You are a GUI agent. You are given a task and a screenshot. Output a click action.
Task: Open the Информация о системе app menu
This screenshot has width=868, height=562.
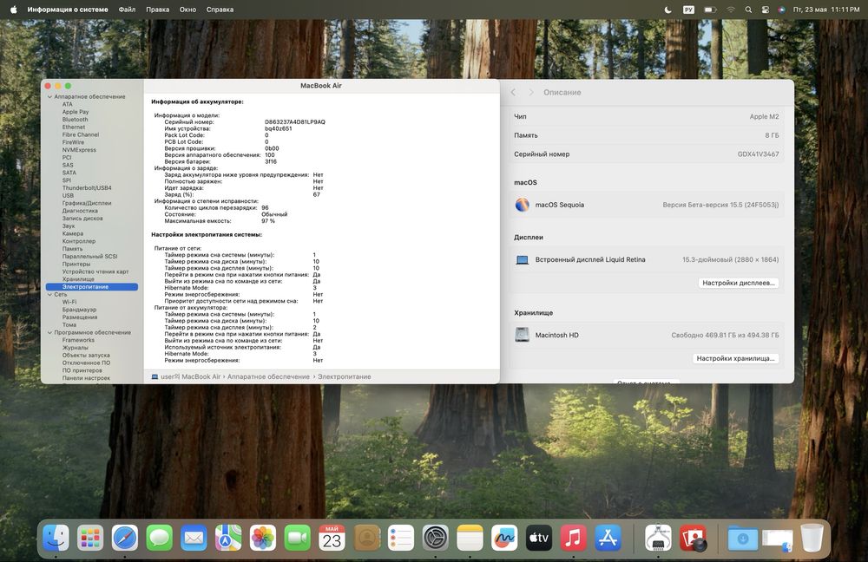(x=68, y=10)
